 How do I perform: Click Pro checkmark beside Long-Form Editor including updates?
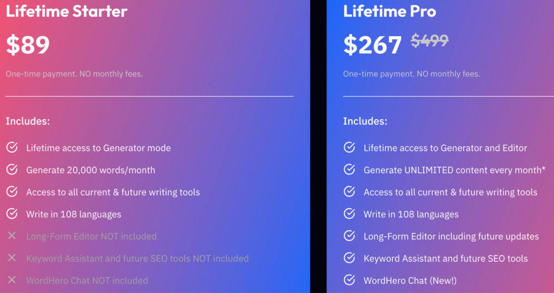(349, 236)
